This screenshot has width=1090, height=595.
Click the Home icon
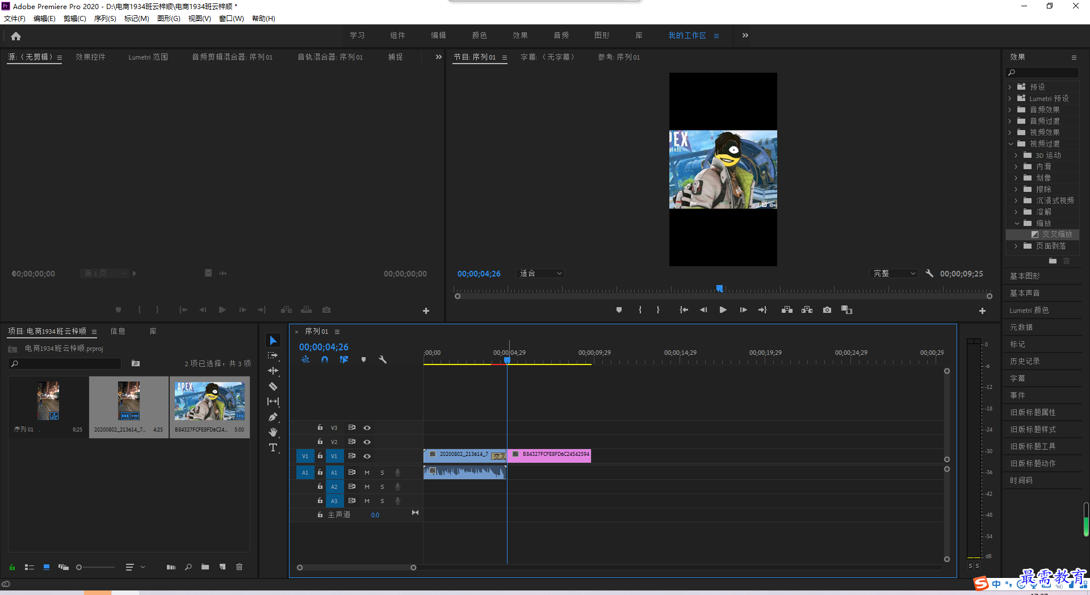coord(16,36)
